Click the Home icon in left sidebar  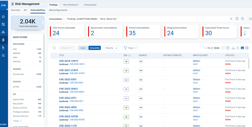(3, 16)
